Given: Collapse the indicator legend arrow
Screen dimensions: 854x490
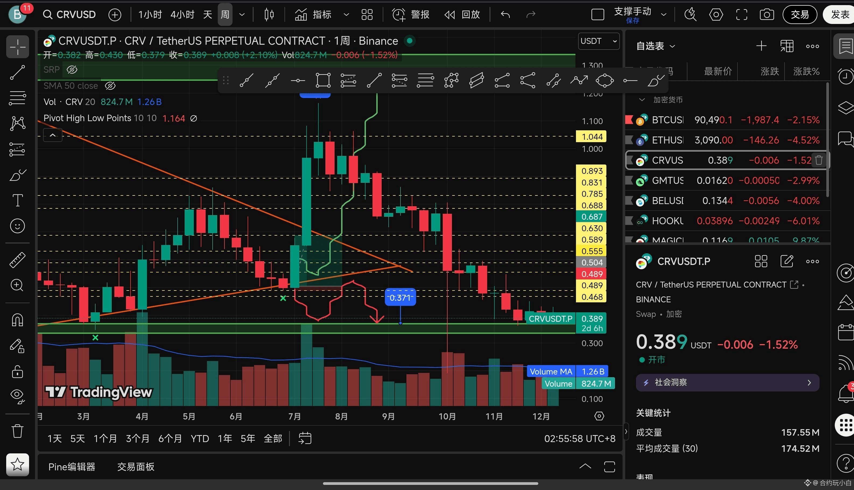Looking at the screenshot, I should [x=53, y=135].
